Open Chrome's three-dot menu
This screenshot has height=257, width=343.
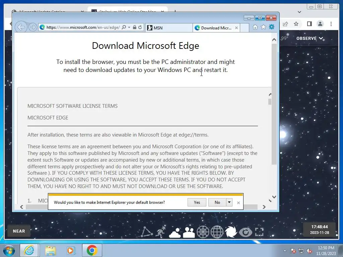tap(331, 24)
